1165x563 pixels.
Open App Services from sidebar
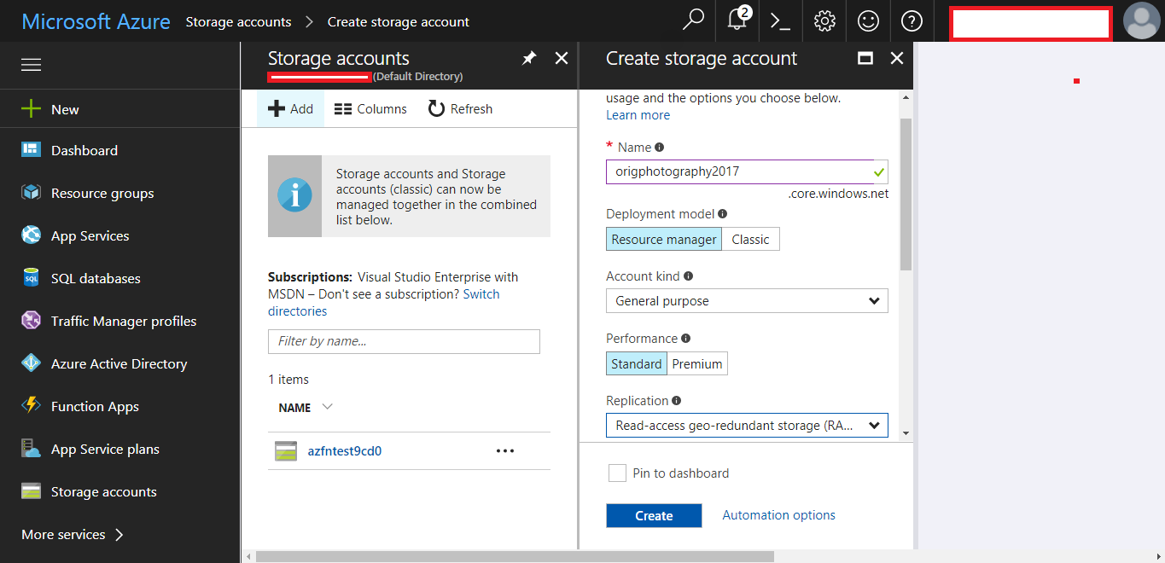[90, 235]
